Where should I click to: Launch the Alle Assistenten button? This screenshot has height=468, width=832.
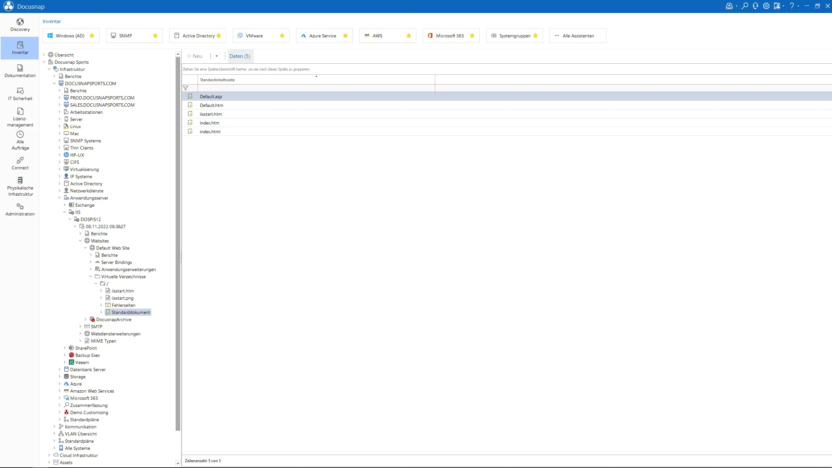tap(578, 36)
